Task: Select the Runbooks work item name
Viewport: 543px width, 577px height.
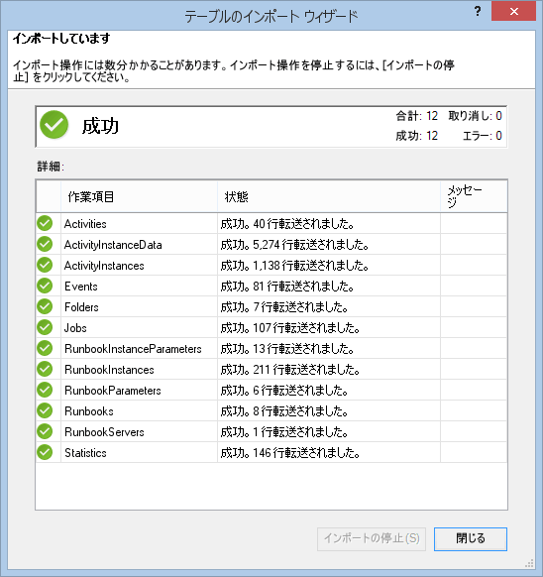Action: 88,411
